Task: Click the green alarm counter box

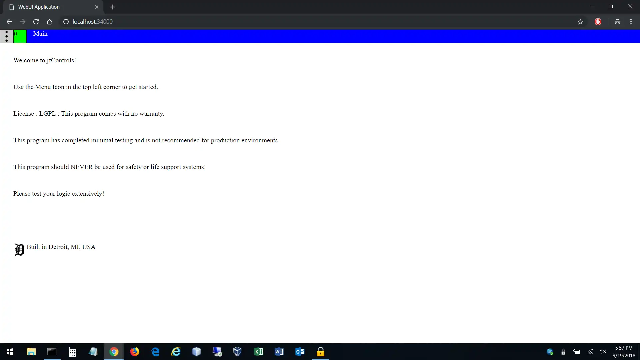Action: [20, 36]
